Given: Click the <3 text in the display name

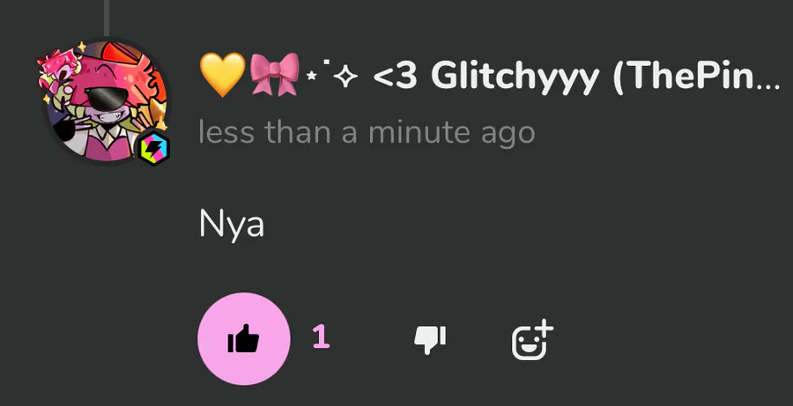Looking at the screenshot, I should pos(395,77).
